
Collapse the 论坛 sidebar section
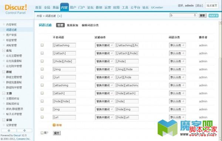coord(4,51)
